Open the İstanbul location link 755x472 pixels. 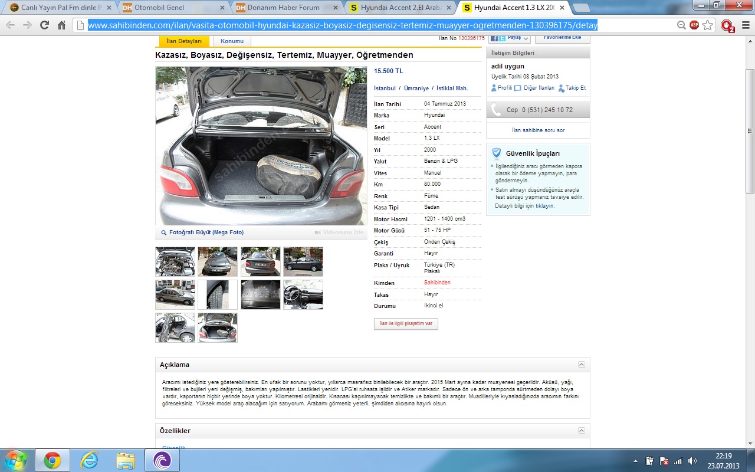(385, 88)
